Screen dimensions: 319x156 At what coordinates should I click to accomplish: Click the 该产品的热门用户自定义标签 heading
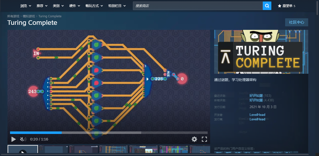pos(234,149)
